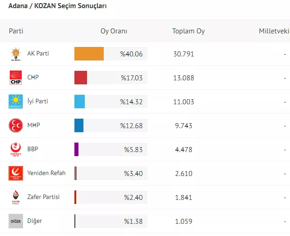Click the purple BBP vote bar
Screen dimensions: 290x236
click(77, 149)
